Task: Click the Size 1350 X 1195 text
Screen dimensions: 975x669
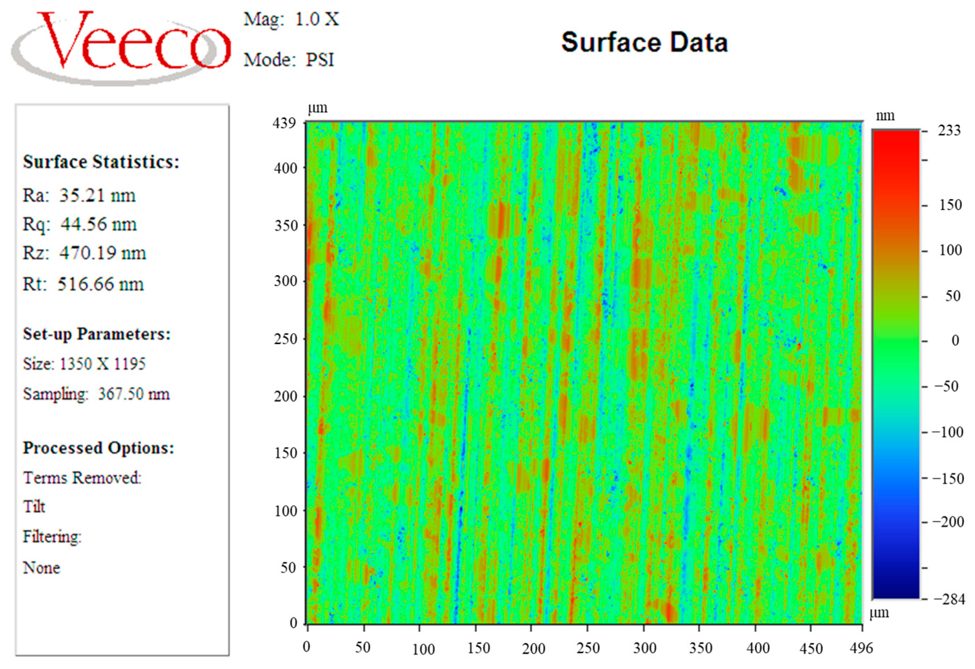Action: [x=84, y=364]
